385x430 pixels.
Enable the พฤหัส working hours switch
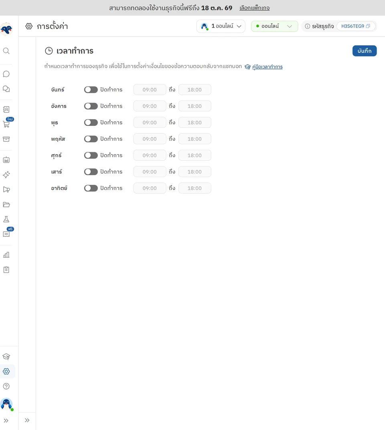(x=91, y=139)
